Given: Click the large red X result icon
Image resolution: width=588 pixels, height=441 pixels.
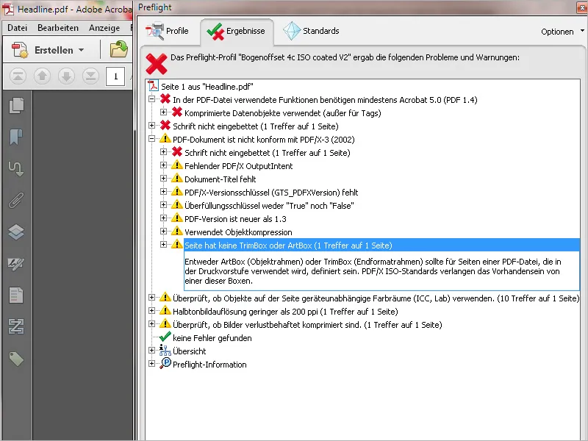Looking at the screenshot, I should pos(157,64).
